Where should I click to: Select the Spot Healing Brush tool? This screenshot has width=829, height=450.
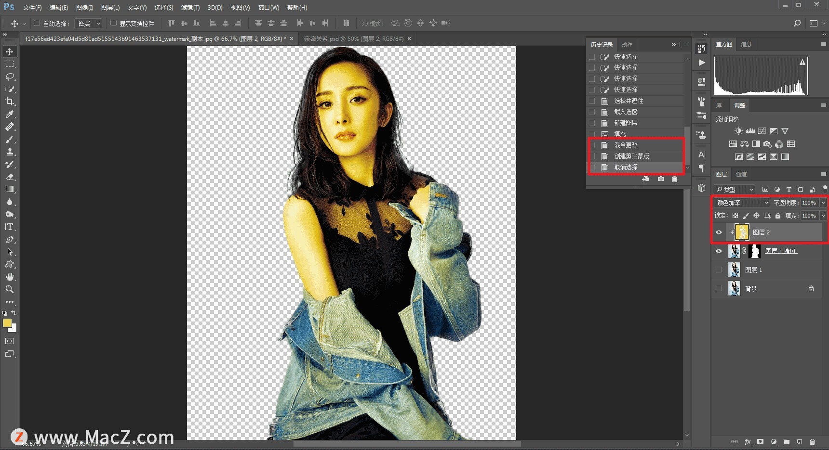point(10,127)
